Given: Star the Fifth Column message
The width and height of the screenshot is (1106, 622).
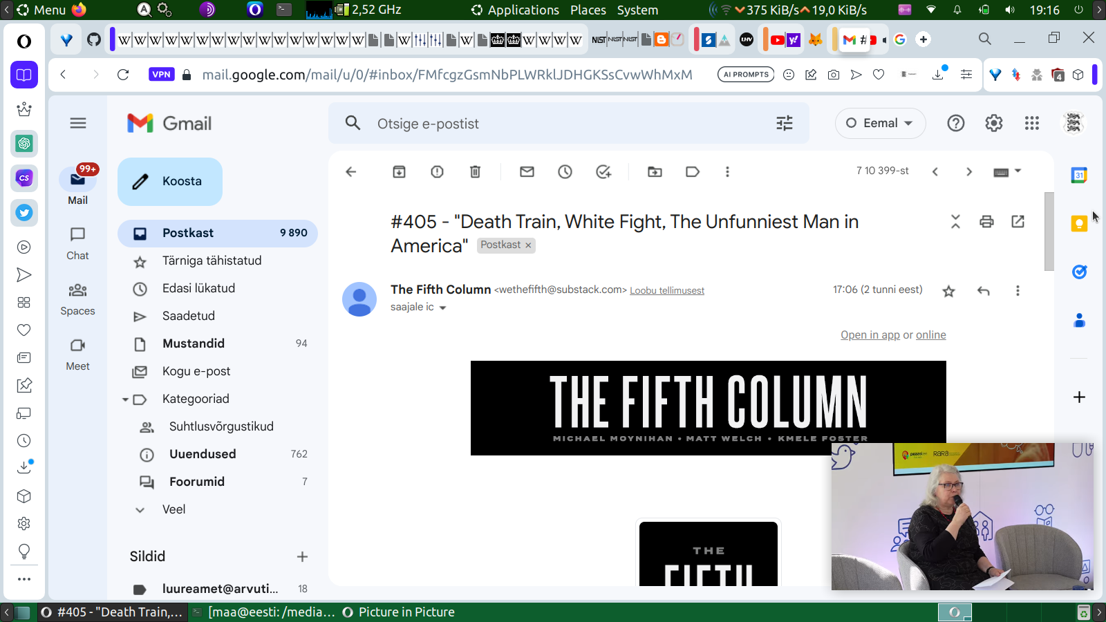Looking at the screenshot, I should coord(949,291).
